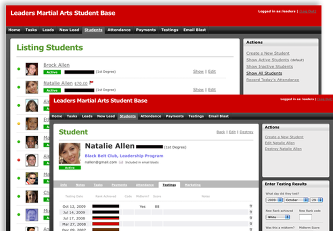The height and width of the screenshot is (231, 333).
Task: Open the testing day dropdown showing 29
Action: (x=316, y=200)
